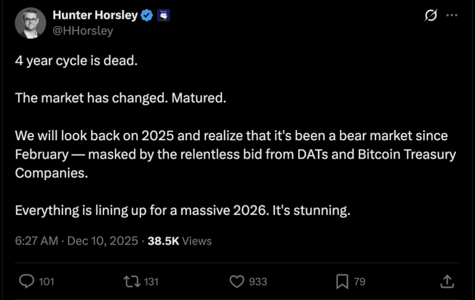Open the Hunter Horsley display name link
The image size is (475, 300).
(95, 15)
